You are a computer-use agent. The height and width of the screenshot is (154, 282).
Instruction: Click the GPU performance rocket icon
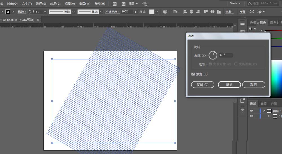145,4
